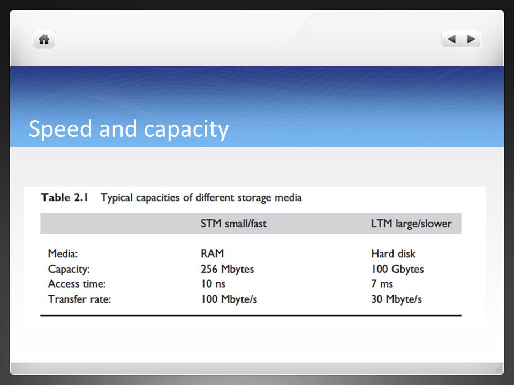Select 'Typical capacities of different storage media'
The image size is (514, 385).
pos(201,198)
